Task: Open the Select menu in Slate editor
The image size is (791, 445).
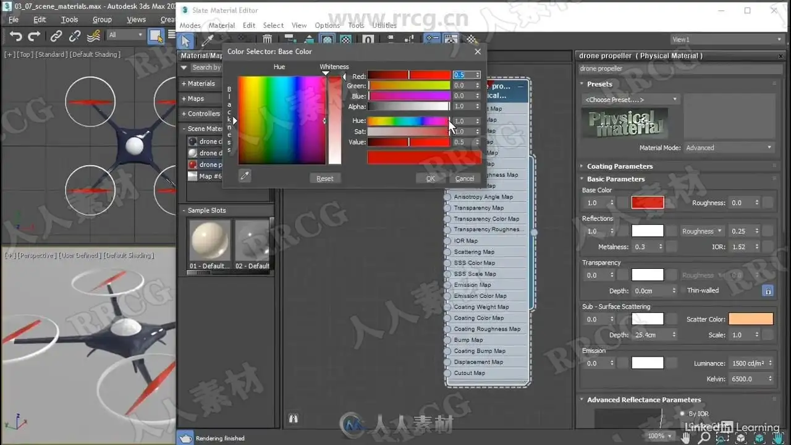Action: [x=273, y=25]
